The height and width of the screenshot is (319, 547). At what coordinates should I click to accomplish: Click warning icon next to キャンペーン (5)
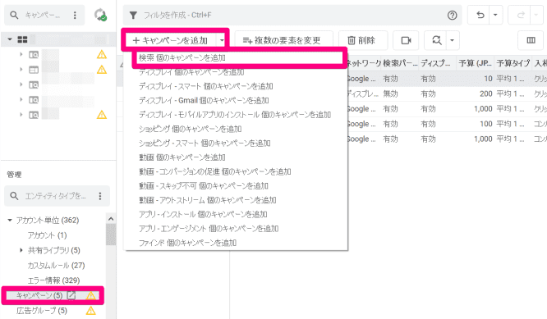point(90,296)
